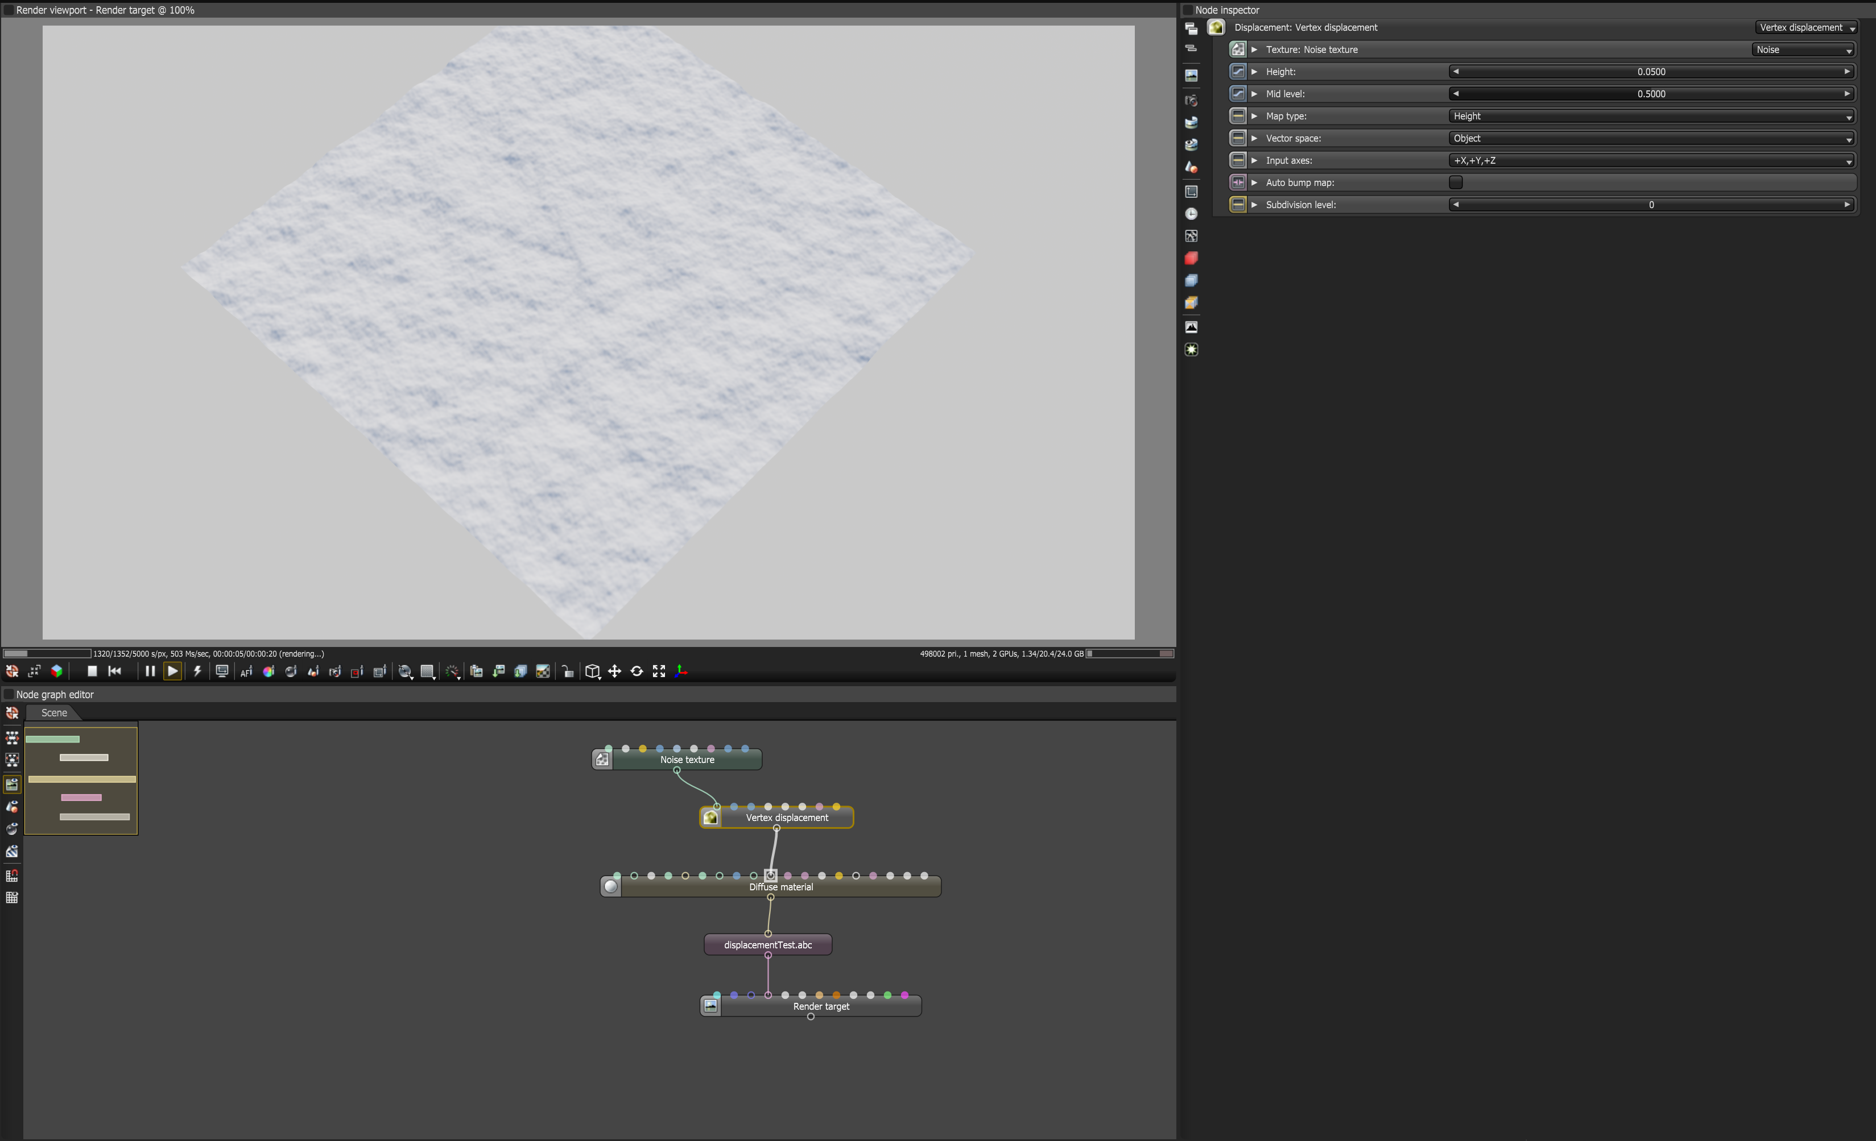The height and width of the screenshot is (1141, 1876).
Task: Click the viewport fit-to-window dashed arrows icon
Action: click(34, 671)
